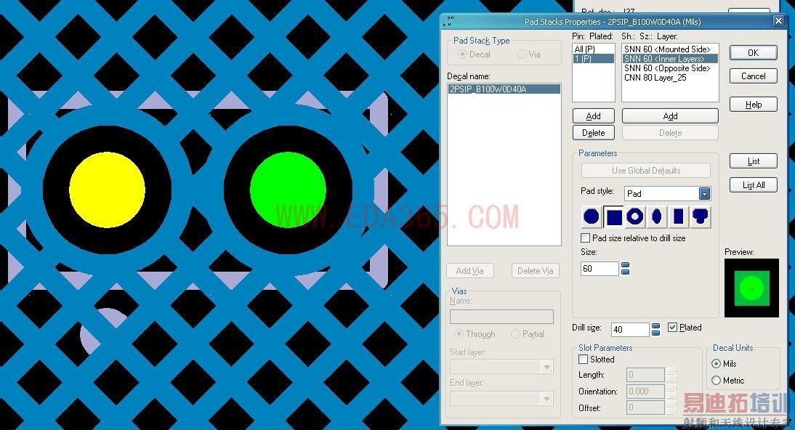This screenshot has height=430, width=795.
Task: Select the rectangular pad shape icon
Action: point(679,216)
